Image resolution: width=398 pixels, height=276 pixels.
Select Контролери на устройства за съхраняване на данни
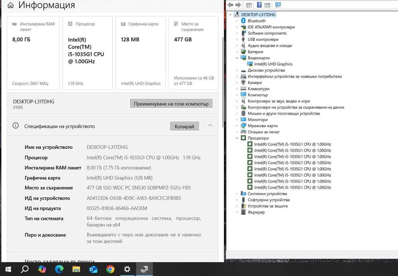pyautogui.click(x=296, y=107)
